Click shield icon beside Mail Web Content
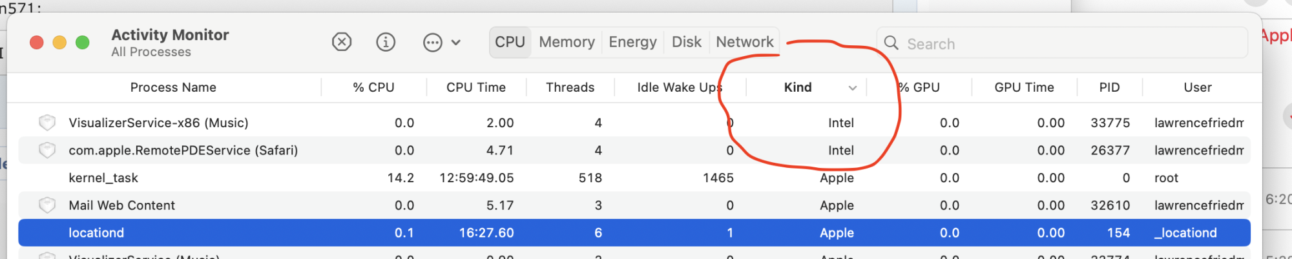 (47, 205)
